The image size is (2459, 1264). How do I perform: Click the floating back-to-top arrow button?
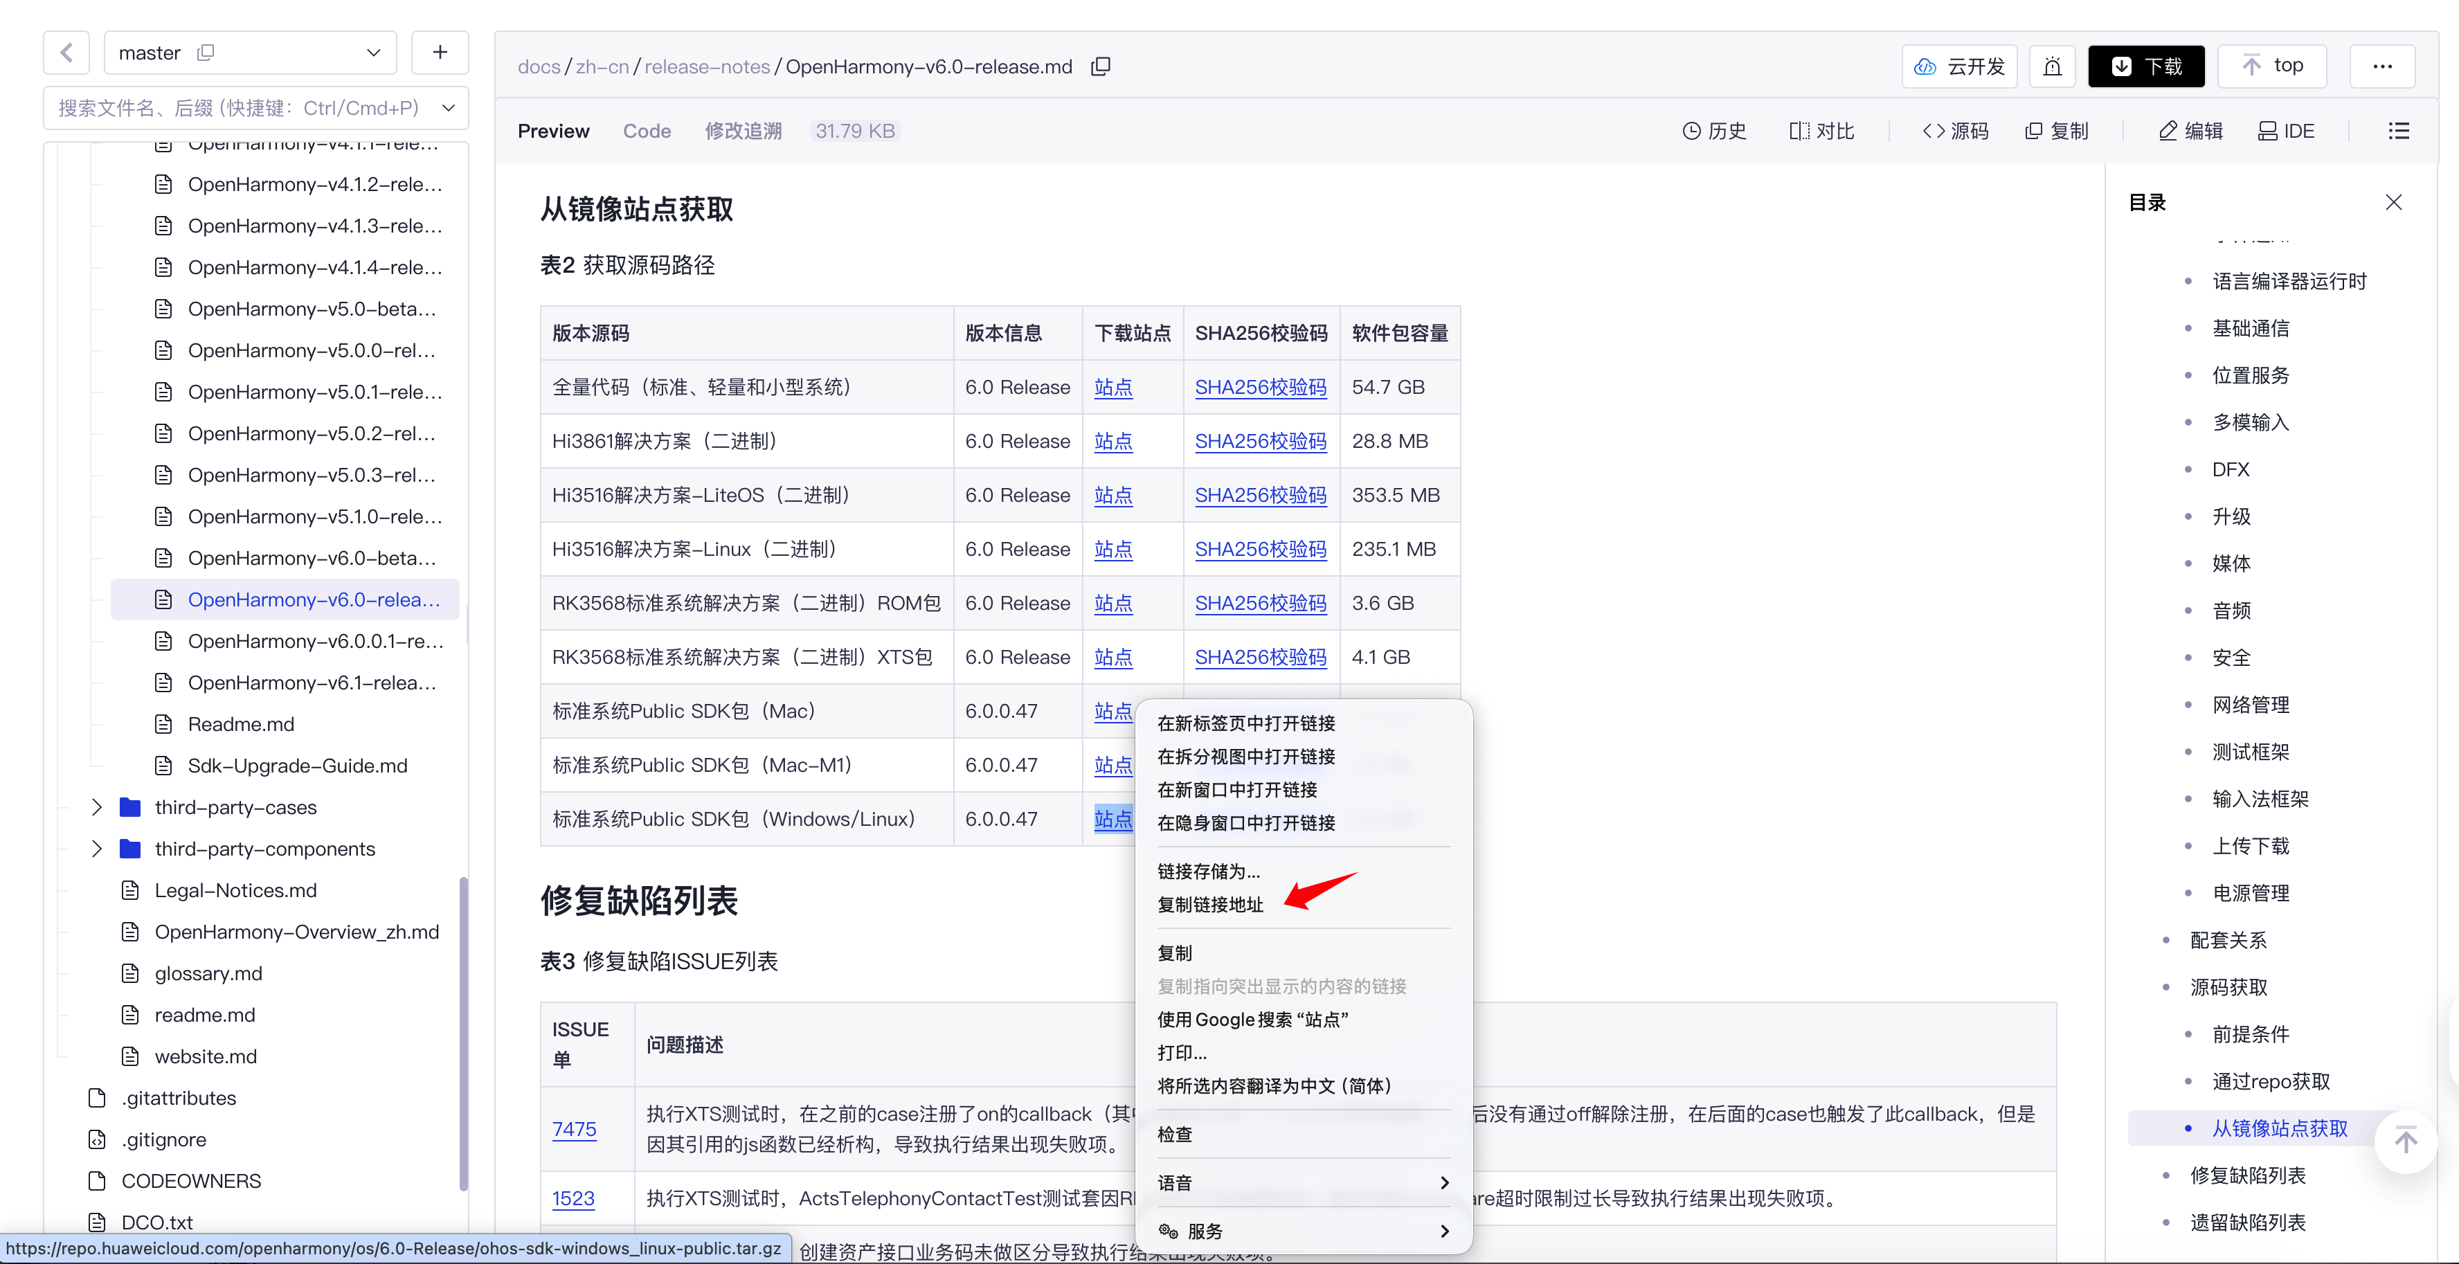tap(2406, 1141)
